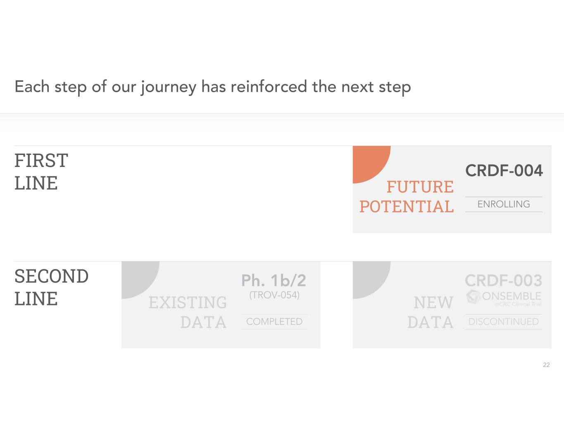Click the mCRC Clinical Trial caption
This screenshot has width=564, height=436.
pyautogui.click(x=518, y=304)
